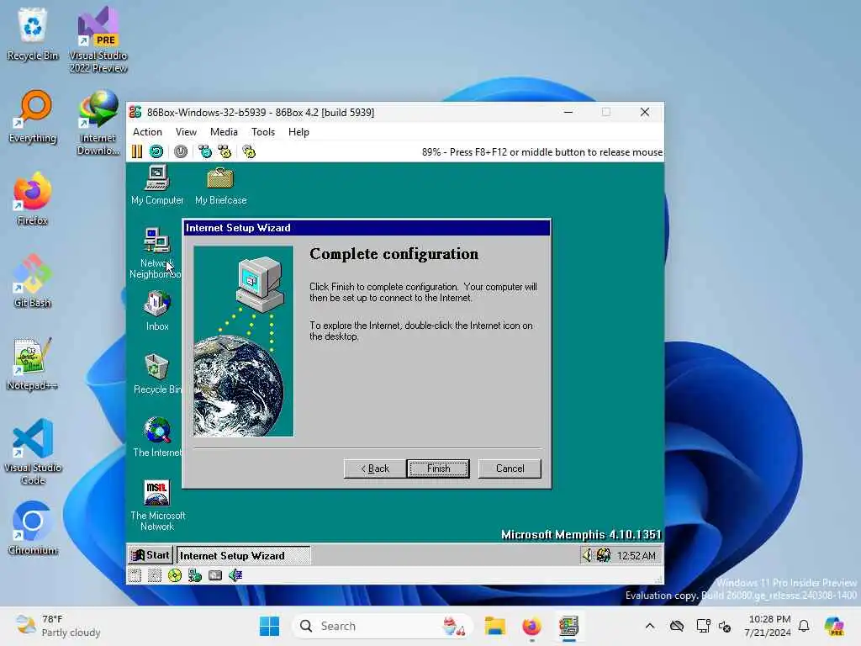Open the Tools menu
Screen dimensions: 861x646
click(x=263, y=132)
